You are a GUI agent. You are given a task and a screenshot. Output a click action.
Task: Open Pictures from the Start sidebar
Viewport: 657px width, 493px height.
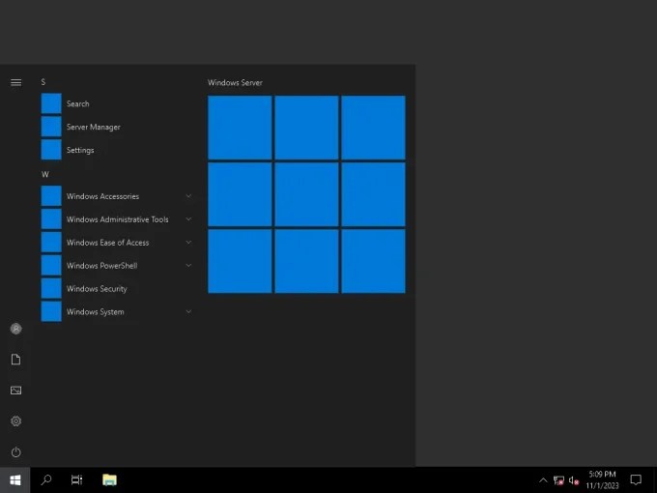[x=15, y=391]
